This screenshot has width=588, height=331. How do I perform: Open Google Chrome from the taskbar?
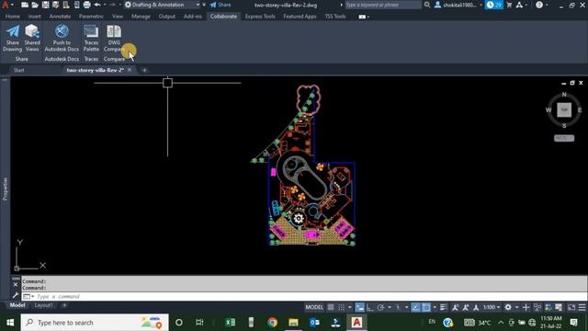pyautogui.click(x=272, y=323)
